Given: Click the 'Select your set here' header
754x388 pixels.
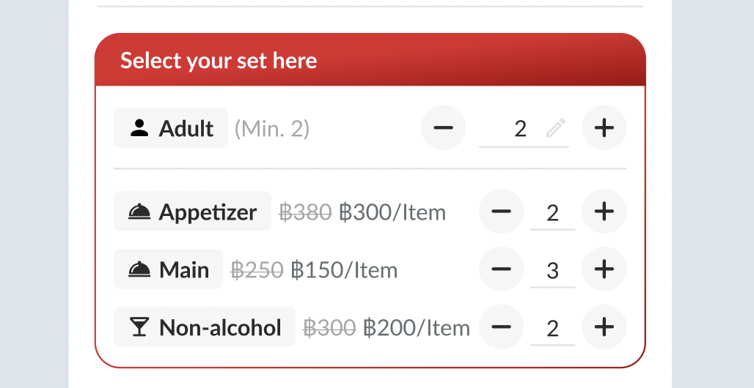Looking at the screenshot, I should click(219, 60).
